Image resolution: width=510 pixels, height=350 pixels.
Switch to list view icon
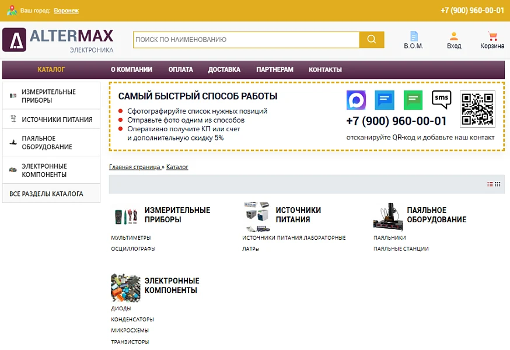coord(490,184)
